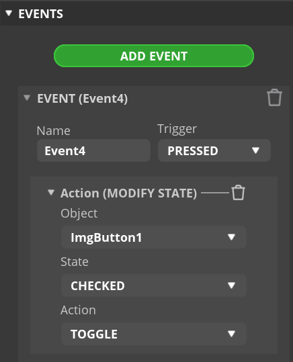Viewport: 293px width, 362px height.
Task: Collapse the Action (MODIFY STATE) triangle
Action: [51, 192]
